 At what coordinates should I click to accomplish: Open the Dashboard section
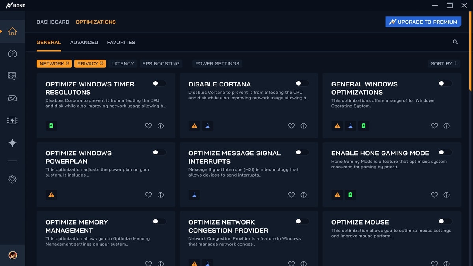53,22
